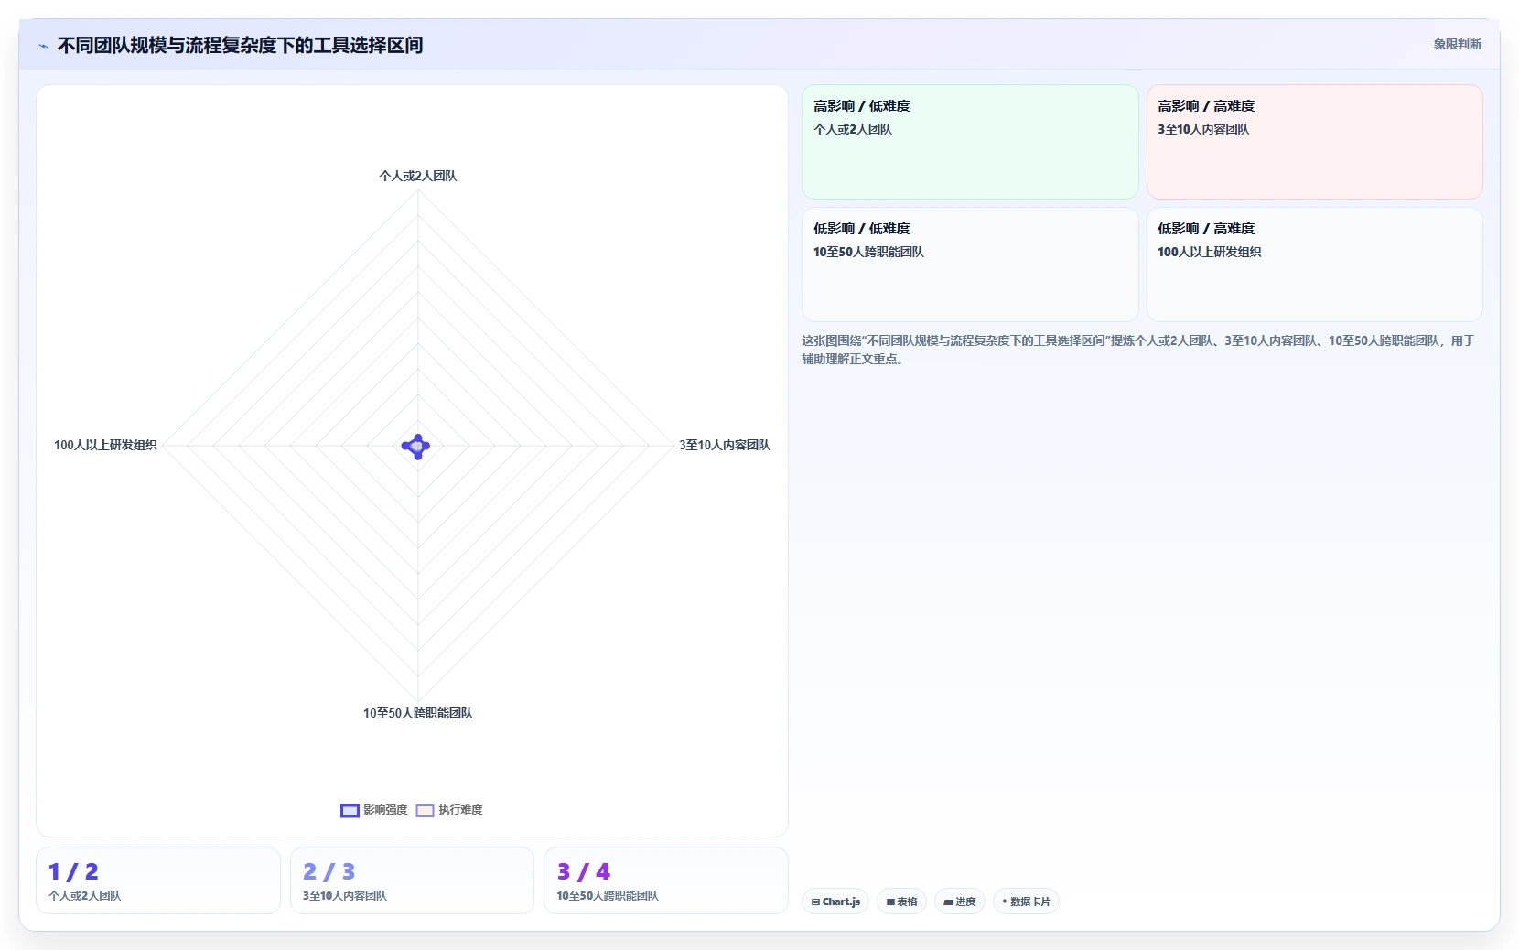Click the radar axis label 3至10人内容团队
The height and width of the screenshot is (950, 1519).
click(x=725, y=445)
